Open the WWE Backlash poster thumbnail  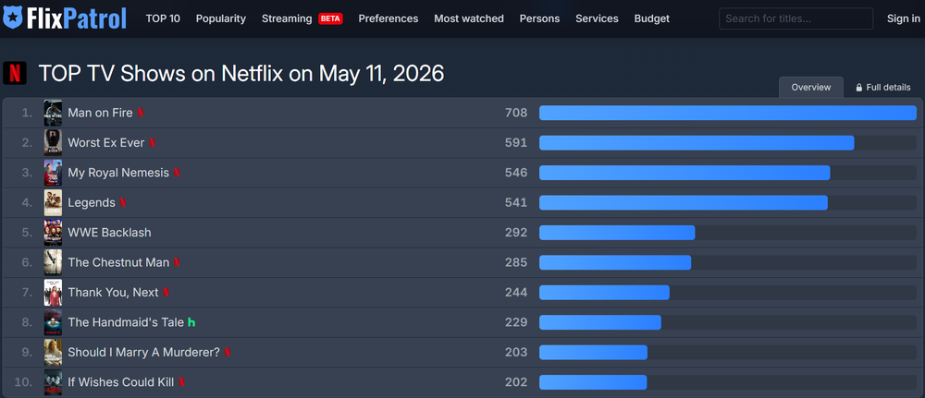click(53, 233)
